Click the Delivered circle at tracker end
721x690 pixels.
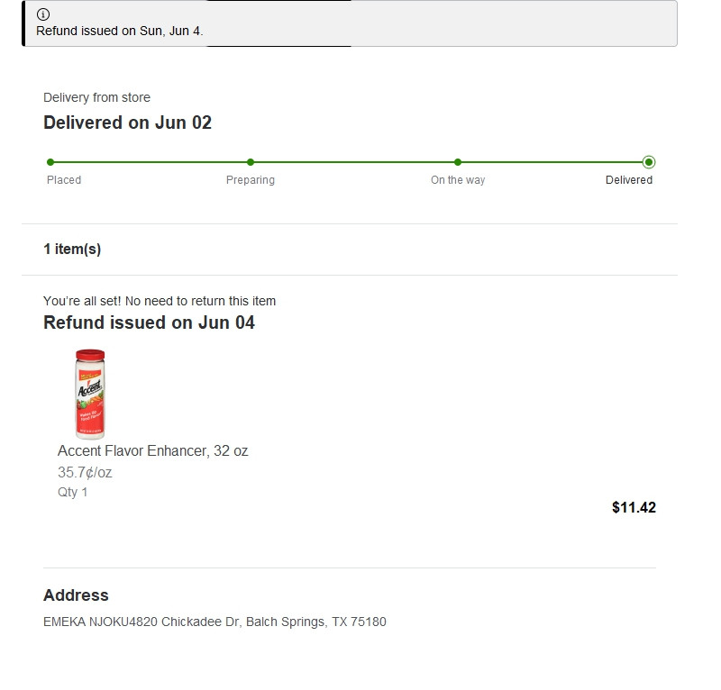click(649, 162)
